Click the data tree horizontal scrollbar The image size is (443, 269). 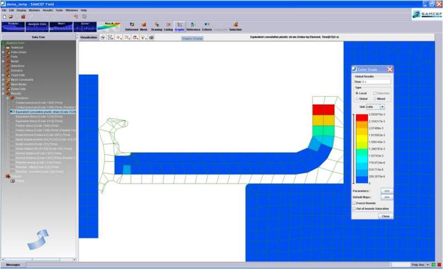point(38,260)
